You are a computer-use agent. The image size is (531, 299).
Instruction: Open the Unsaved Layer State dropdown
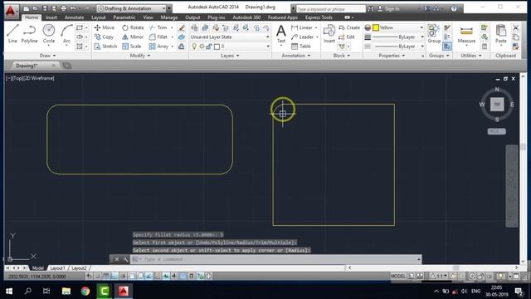[x=230, y=37]
